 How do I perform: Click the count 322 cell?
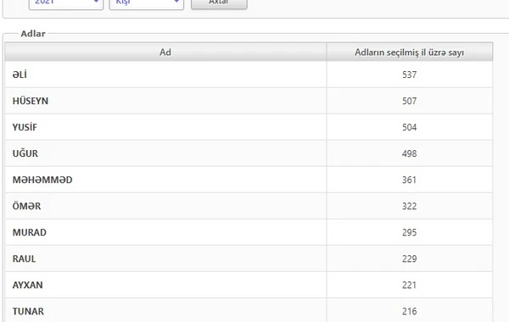[410, 206]
